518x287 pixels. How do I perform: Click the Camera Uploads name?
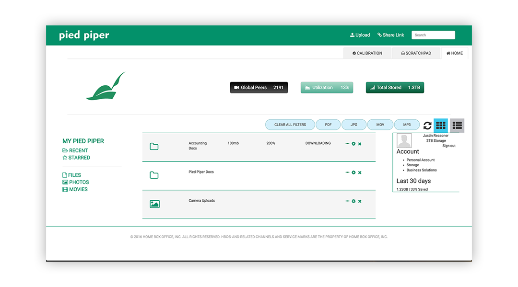tap(201, 201)
